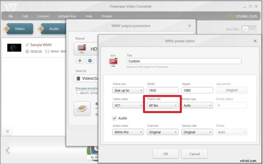263x164 pixels.
Task: Click the Height field showing 1080
Action: (197, 90)
